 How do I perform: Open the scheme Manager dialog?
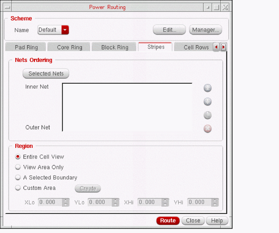click(205, 30)
